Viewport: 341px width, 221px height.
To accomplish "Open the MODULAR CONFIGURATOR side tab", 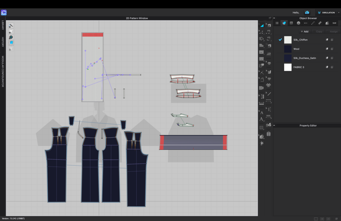I will click(x=3, y=71).
